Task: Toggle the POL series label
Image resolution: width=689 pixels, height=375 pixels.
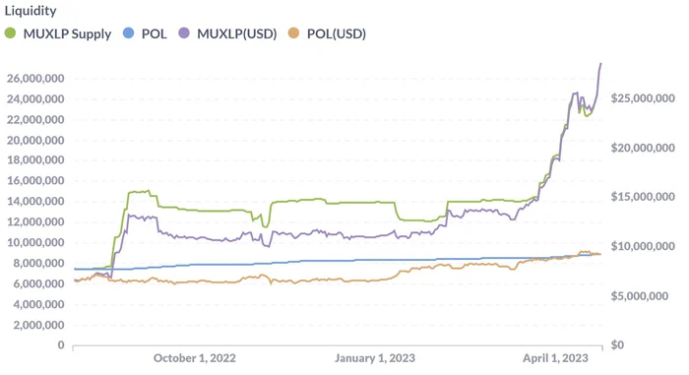Action: 155,33
